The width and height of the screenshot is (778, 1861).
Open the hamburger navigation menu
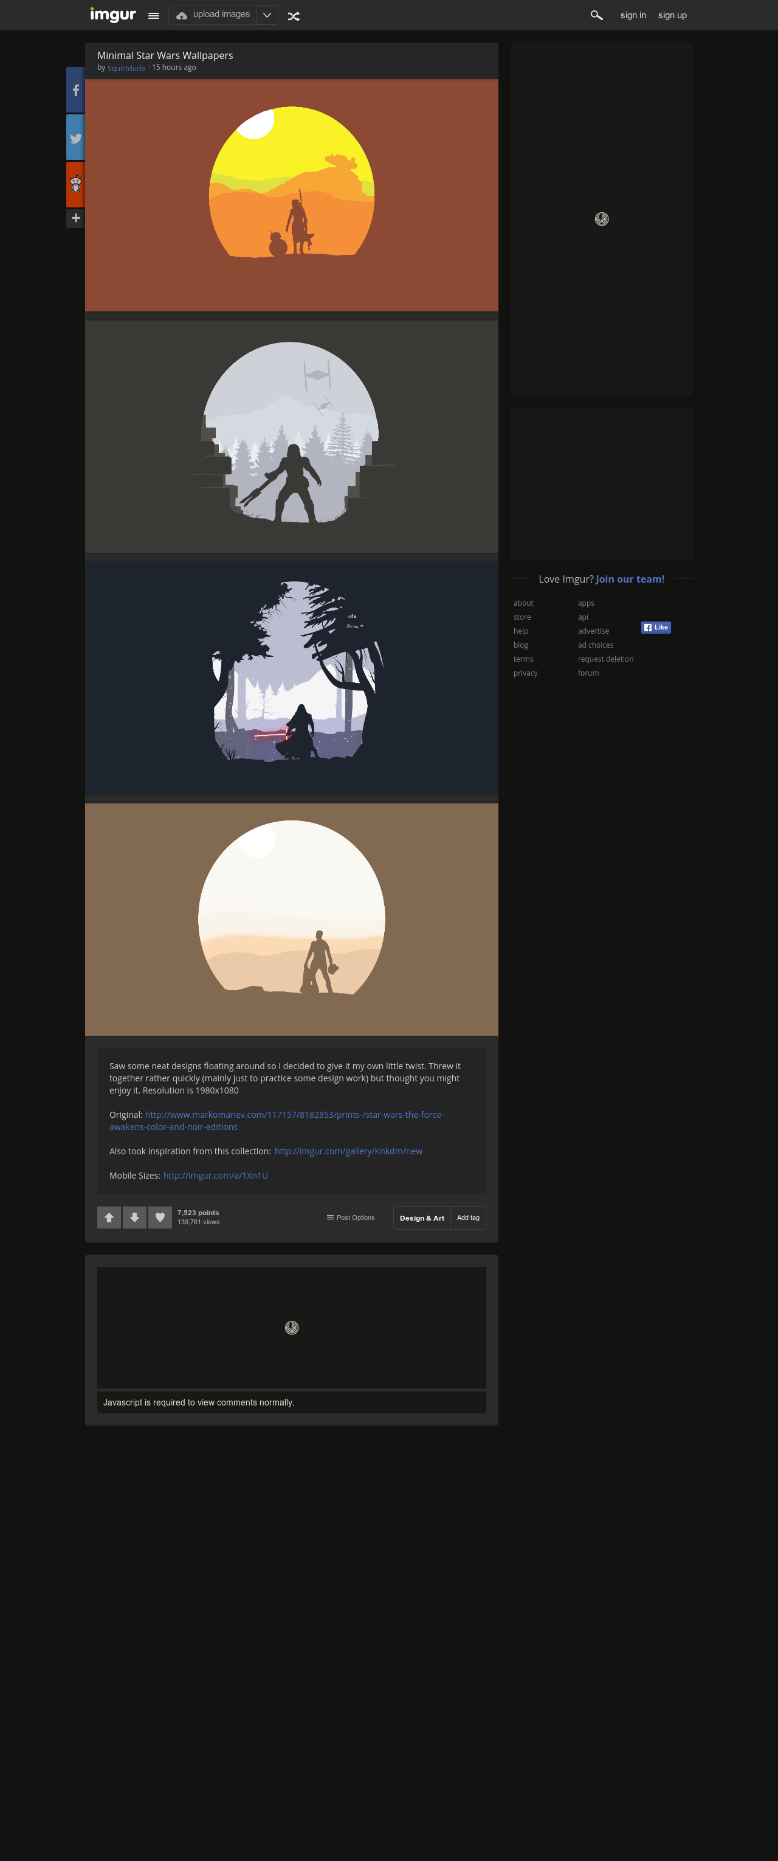(154, 15)
